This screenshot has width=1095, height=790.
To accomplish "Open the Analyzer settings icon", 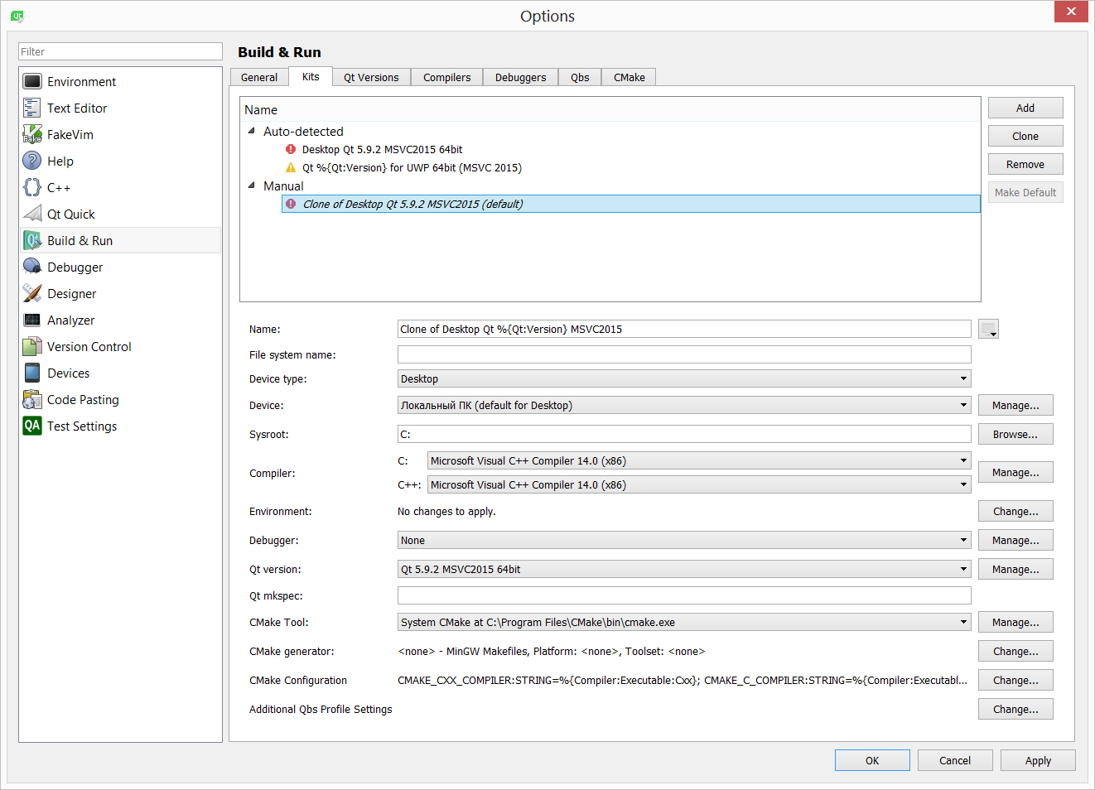I will coord(32,320).
